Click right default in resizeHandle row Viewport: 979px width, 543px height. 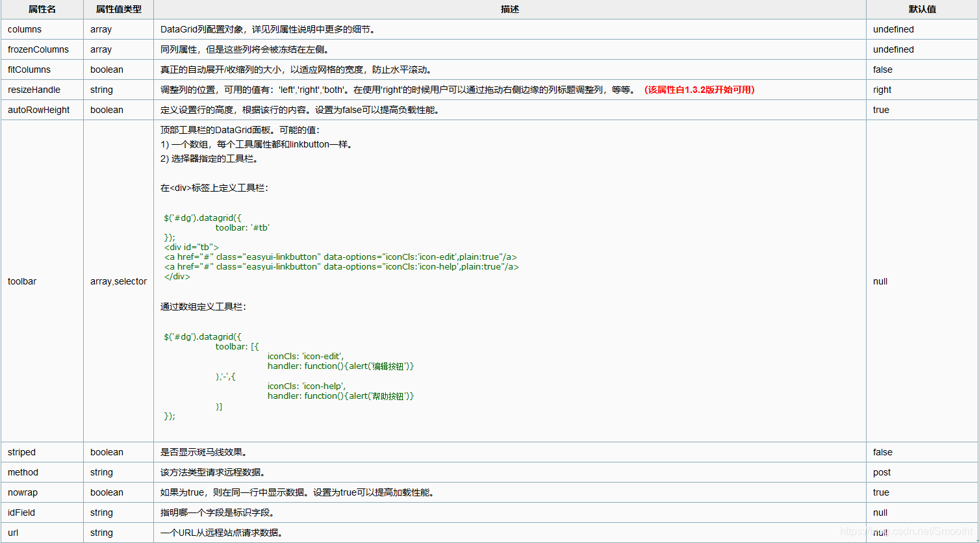pyautogui.click(x=882, y=90)
